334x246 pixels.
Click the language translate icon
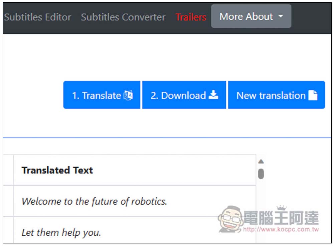128,95
